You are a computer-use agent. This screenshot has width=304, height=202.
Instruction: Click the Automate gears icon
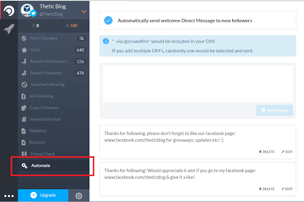coord(24,165)
